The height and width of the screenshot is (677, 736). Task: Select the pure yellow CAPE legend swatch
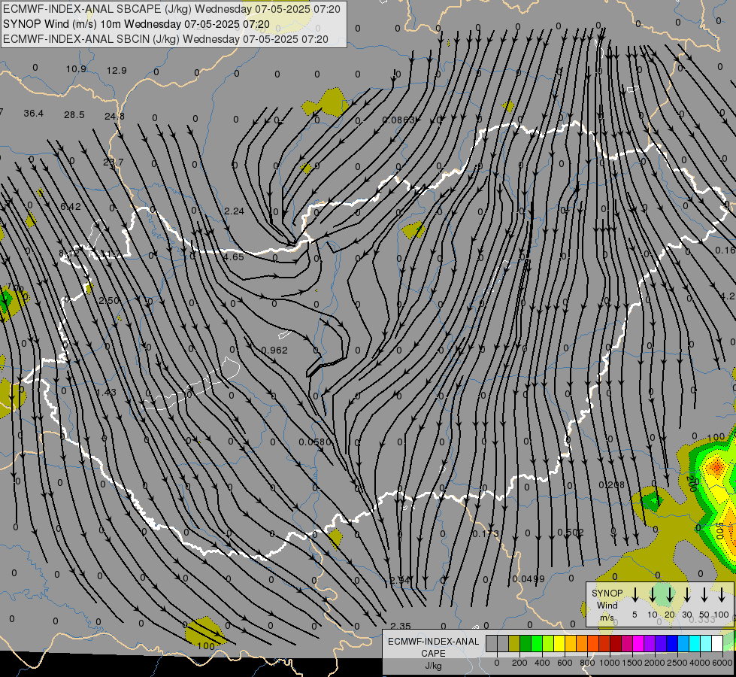559,644
